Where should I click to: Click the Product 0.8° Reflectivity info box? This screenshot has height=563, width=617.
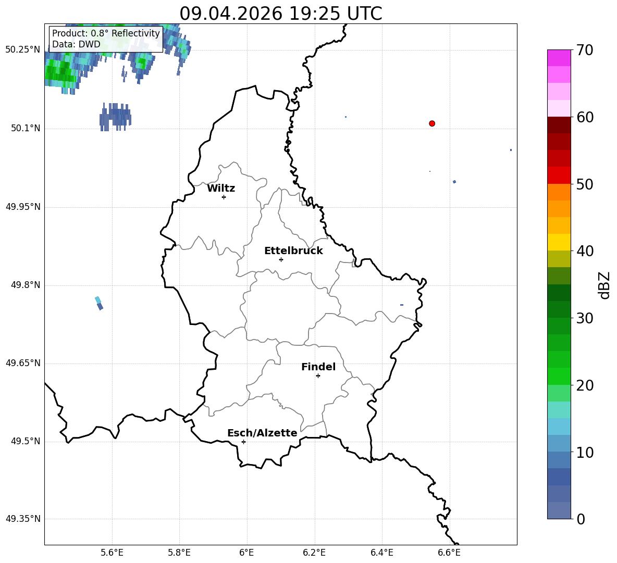point(106,39)
